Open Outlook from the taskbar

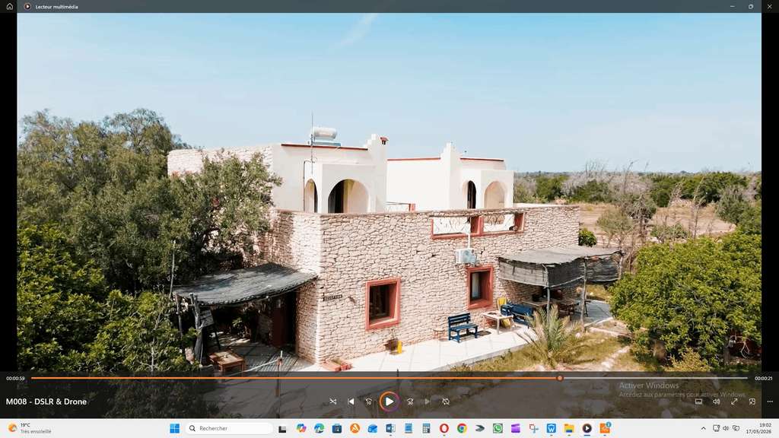373,428
